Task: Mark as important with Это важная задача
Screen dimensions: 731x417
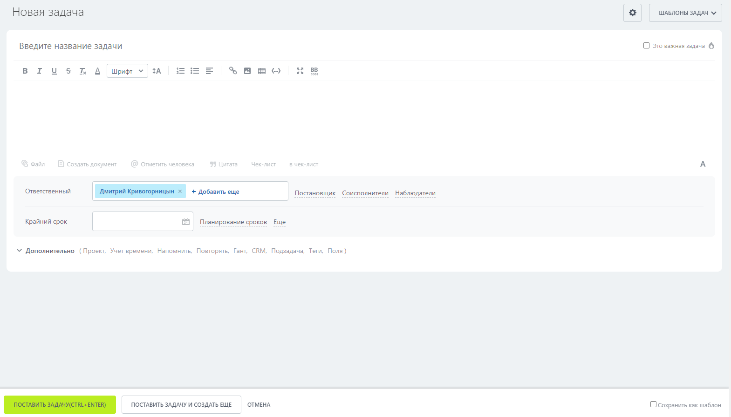Action: tap(646, 46)
